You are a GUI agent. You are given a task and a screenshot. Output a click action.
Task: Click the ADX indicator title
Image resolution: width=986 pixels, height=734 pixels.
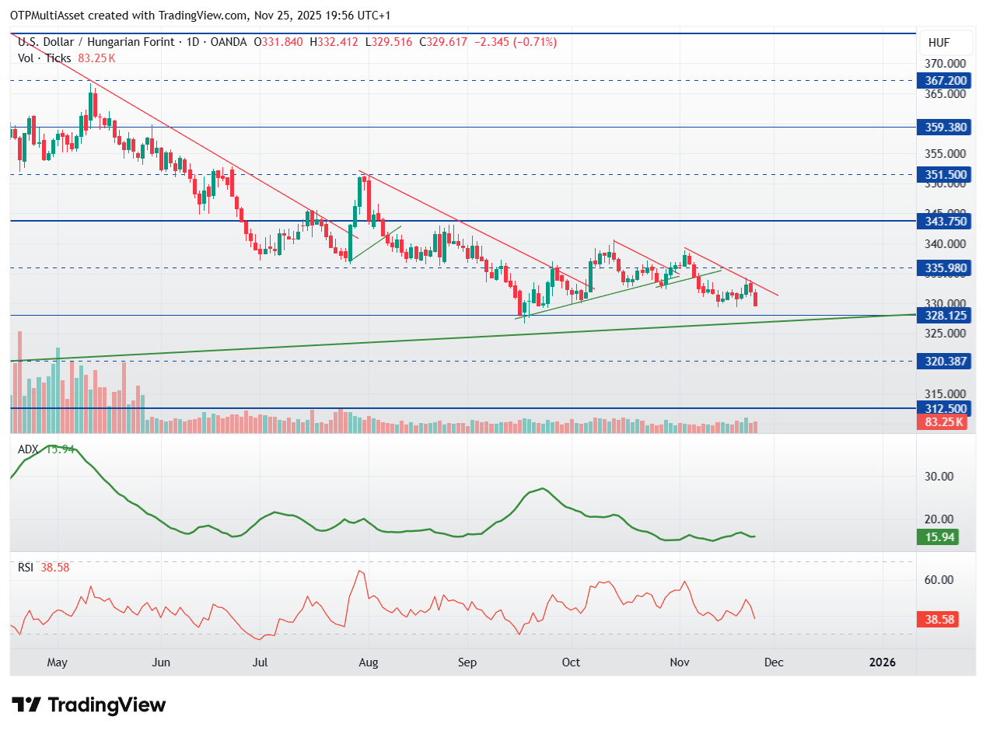point(28,449)
